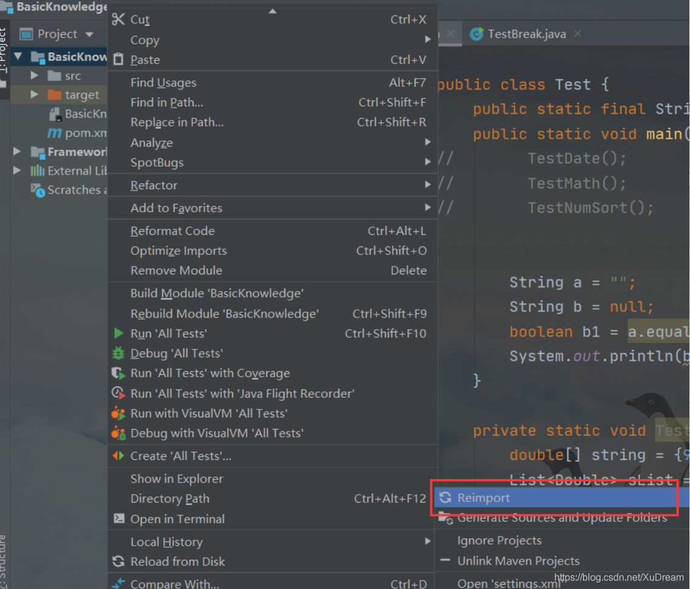Expand the src folder node
Screen dimensions: 690x589
point(34,75)
